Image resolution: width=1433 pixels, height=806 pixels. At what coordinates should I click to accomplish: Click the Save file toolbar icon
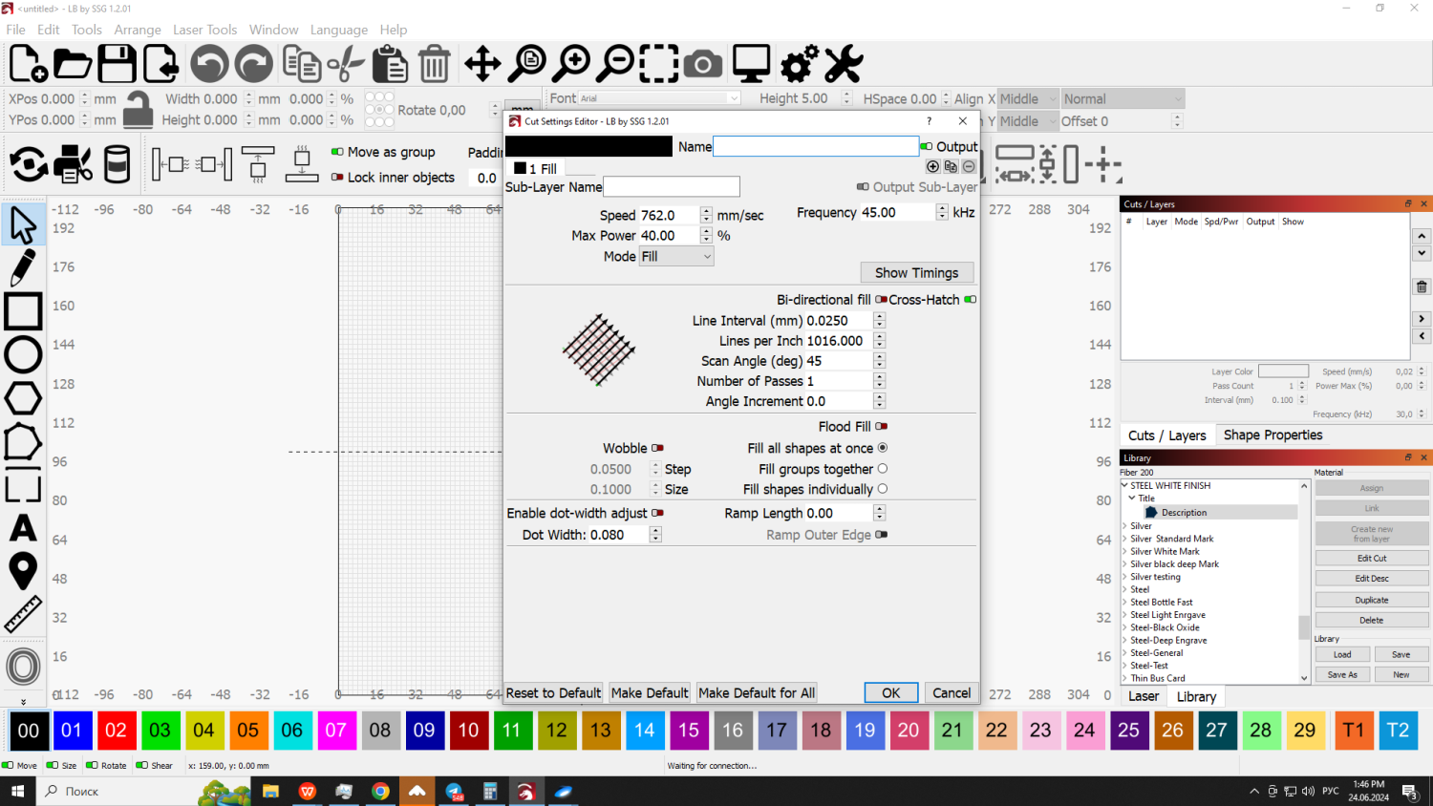point(117,65)
